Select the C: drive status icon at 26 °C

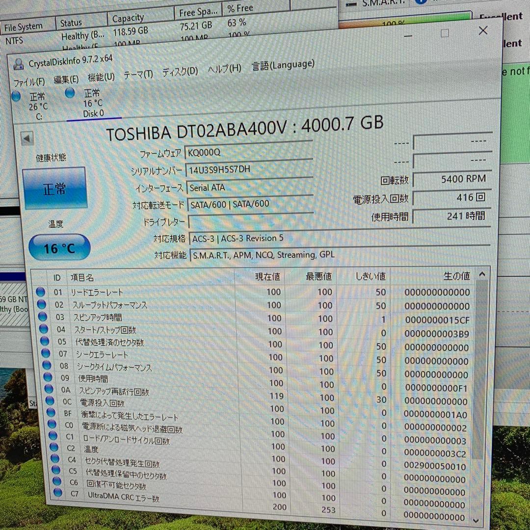pyautogui.click(x=16, y=96)
